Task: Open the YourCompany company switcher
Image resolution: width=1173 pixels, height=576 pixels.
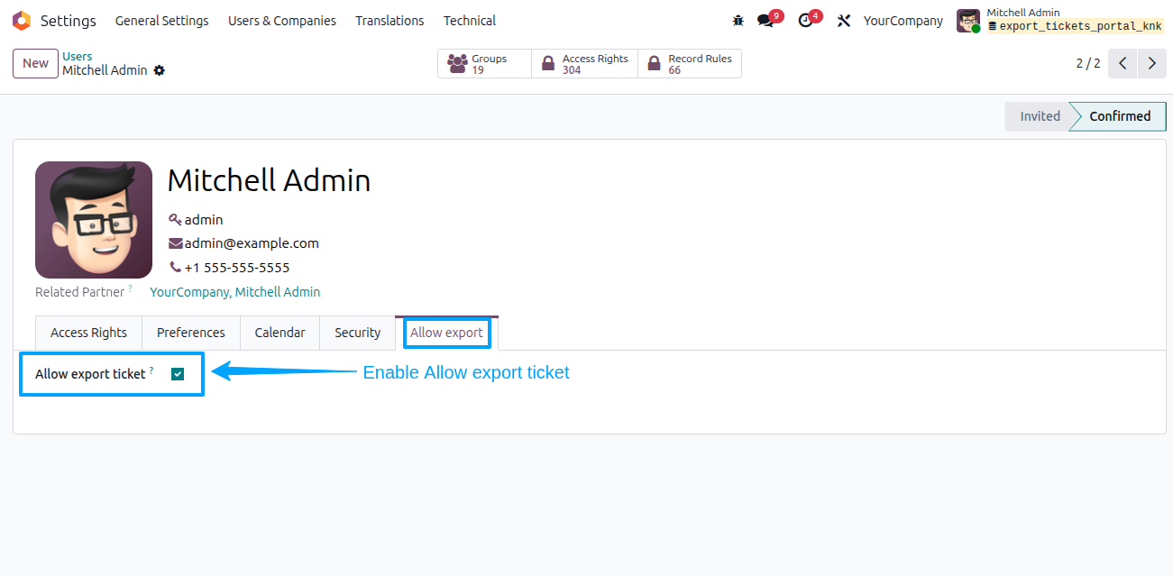Action: [x=903, y=21]
